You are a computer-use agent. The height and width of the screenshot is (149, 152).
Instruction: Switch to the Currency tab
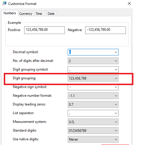(26, 14)
